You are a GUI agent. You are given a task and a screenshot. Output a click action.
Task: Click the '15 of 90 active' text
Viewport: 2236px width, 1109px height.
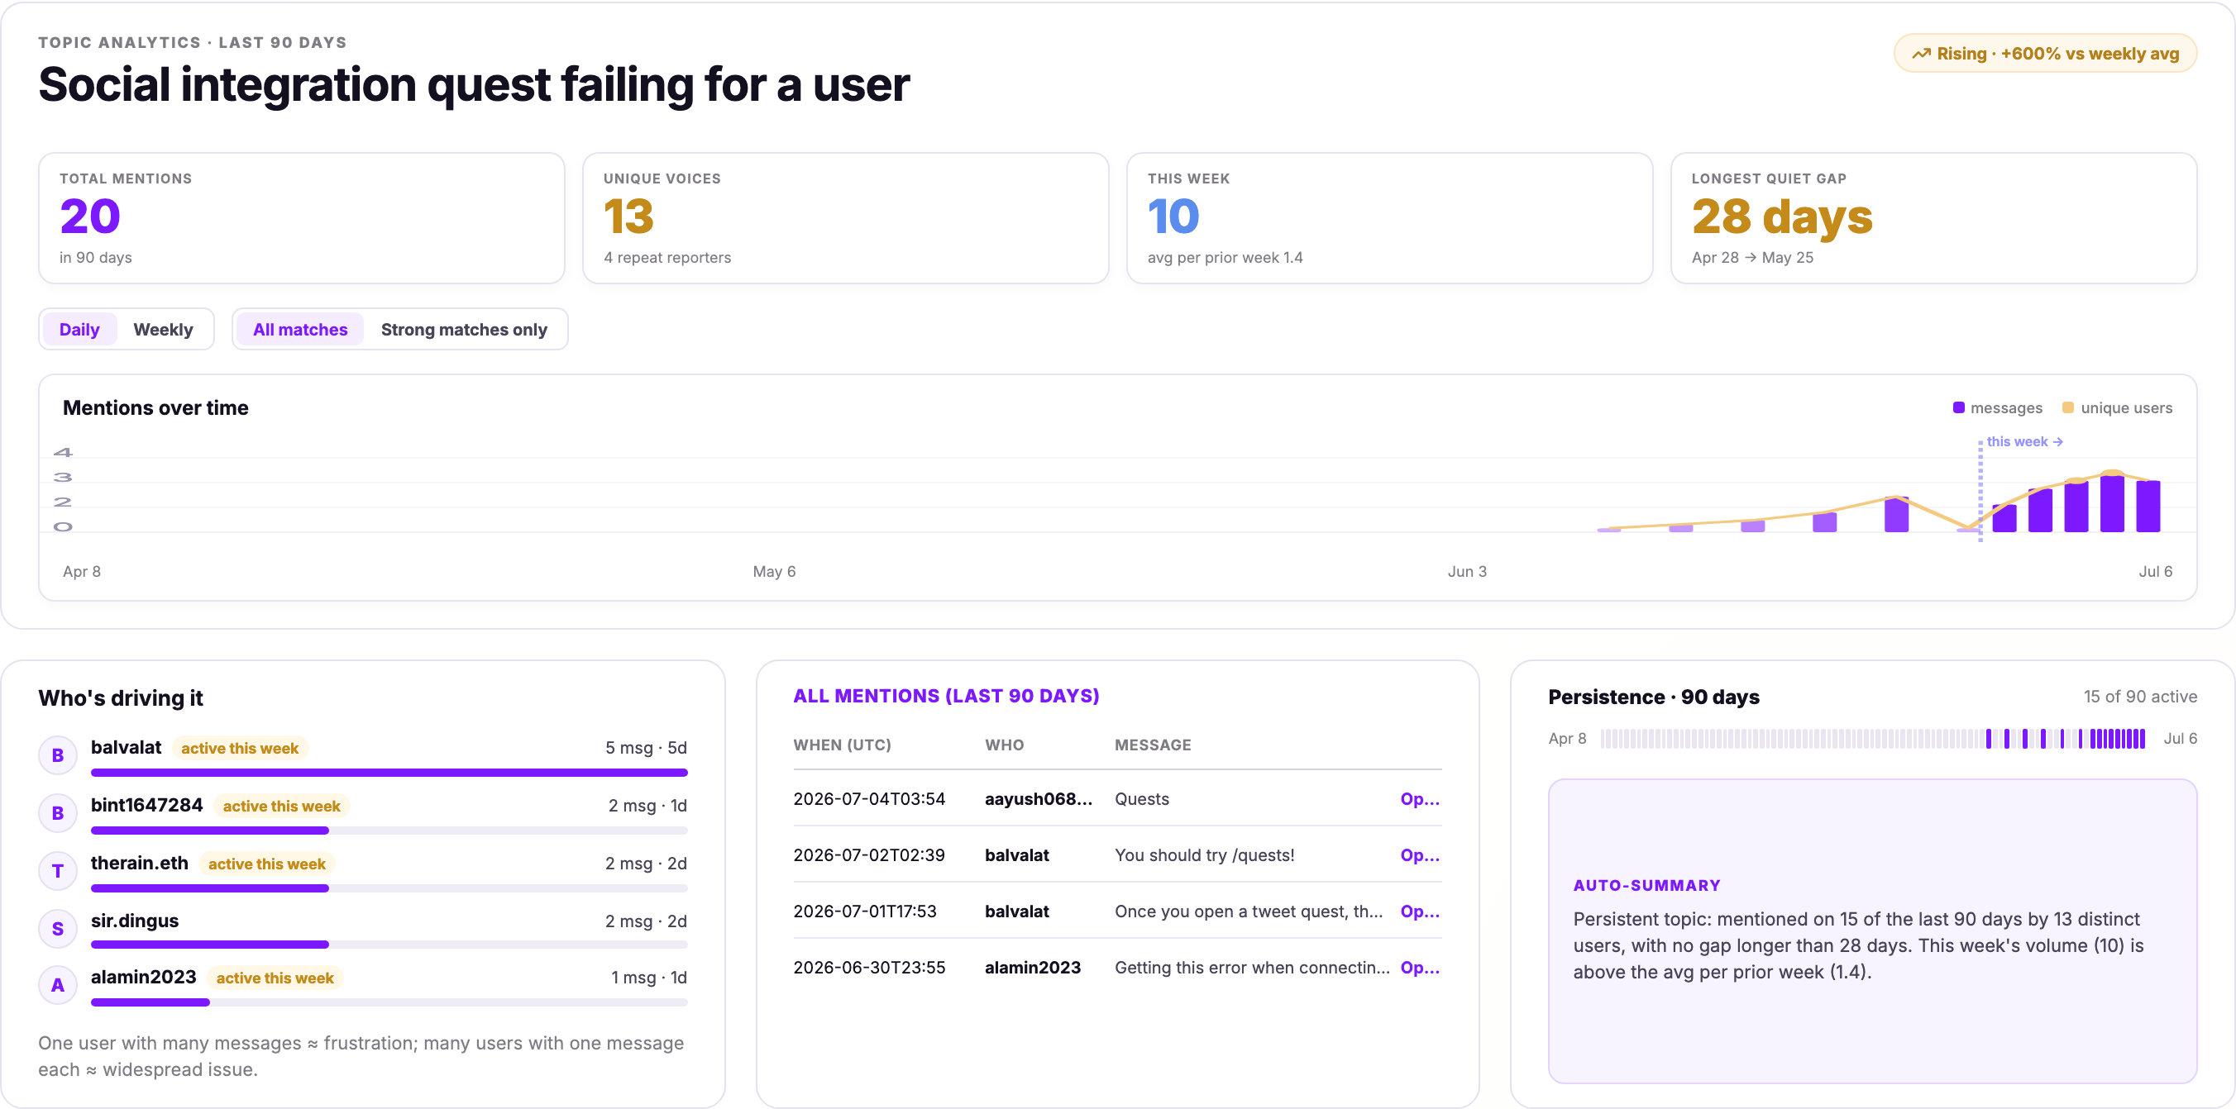pos(2139,697)
